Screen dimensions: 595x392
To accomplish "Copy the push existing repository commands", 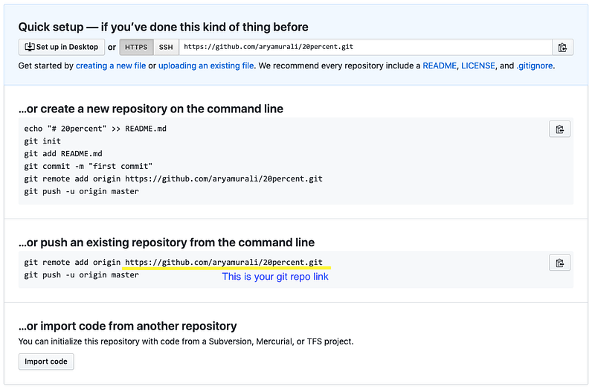I will 559,263.
